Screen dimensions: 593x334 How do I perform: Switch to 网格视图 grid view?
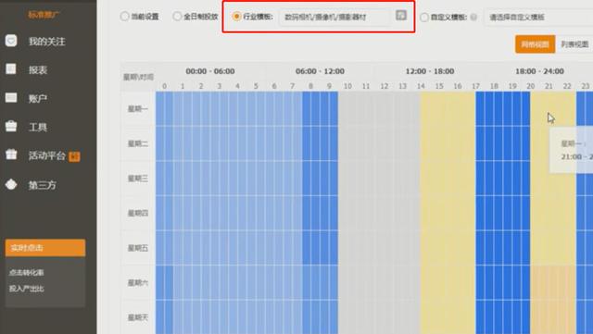536,44
